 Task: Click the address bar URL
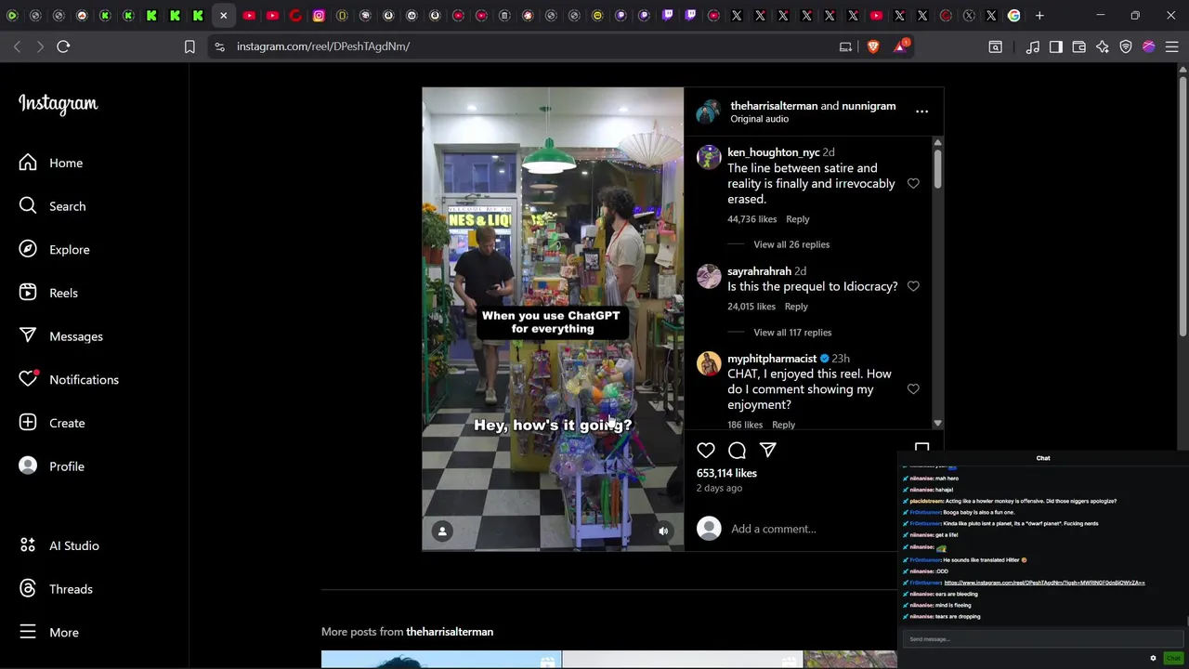point(323,46)
